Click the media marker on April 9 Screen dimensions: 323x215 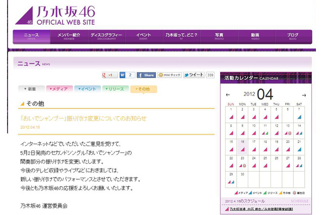[243, 133]
